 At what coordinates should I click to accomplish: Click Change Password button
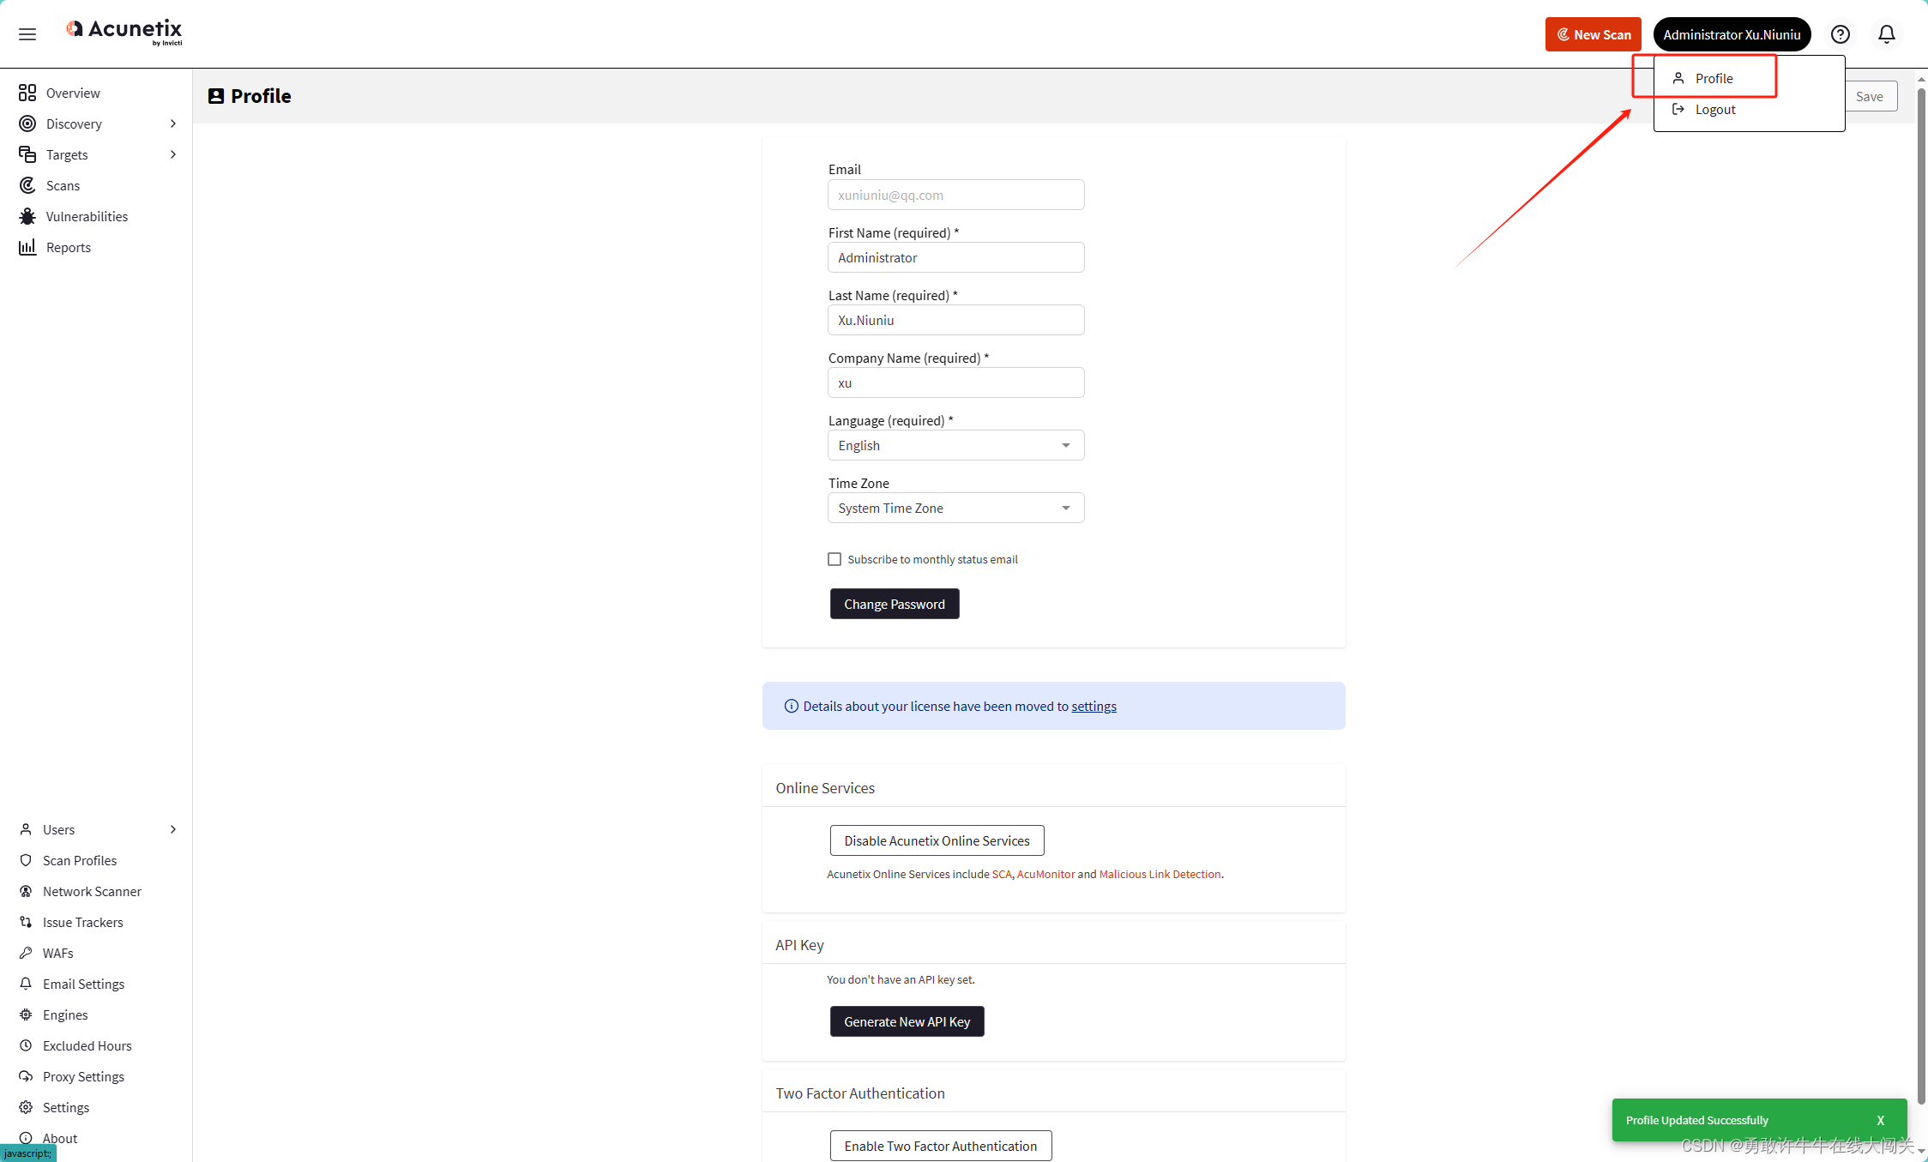pyautogui.click(x=894, y=603)
